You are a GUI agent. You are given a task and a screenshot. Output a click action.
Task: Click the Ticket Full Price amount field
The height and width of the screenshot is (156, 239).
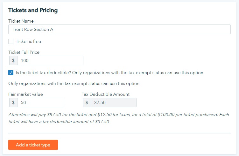coord(50,60)
